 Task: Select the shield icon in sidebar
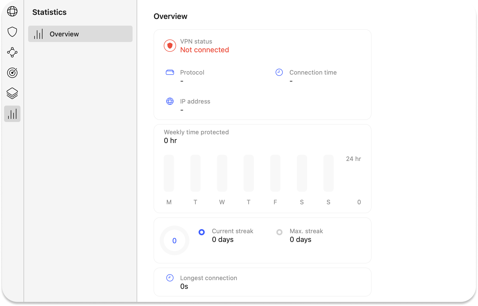tap(12, 32)
